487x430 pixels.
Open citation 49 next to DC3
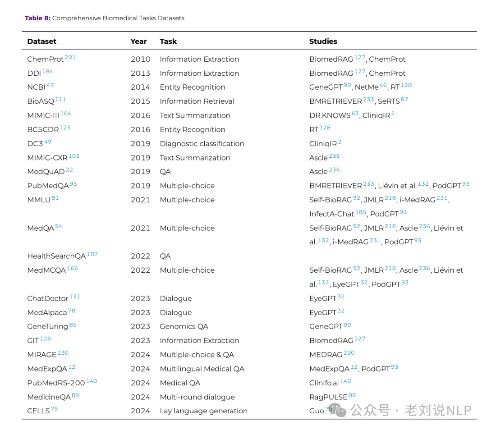[48, 142]
